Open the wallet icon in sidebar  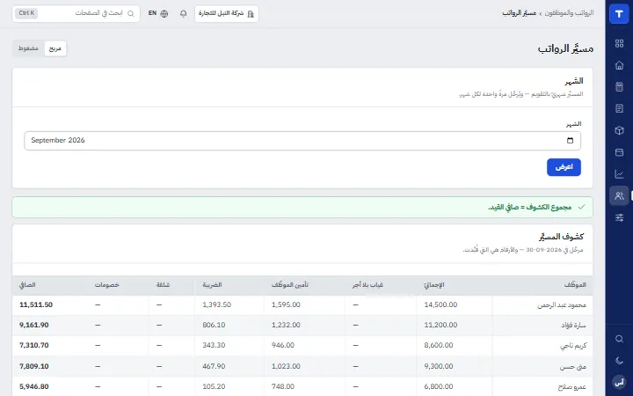(619, 152)
